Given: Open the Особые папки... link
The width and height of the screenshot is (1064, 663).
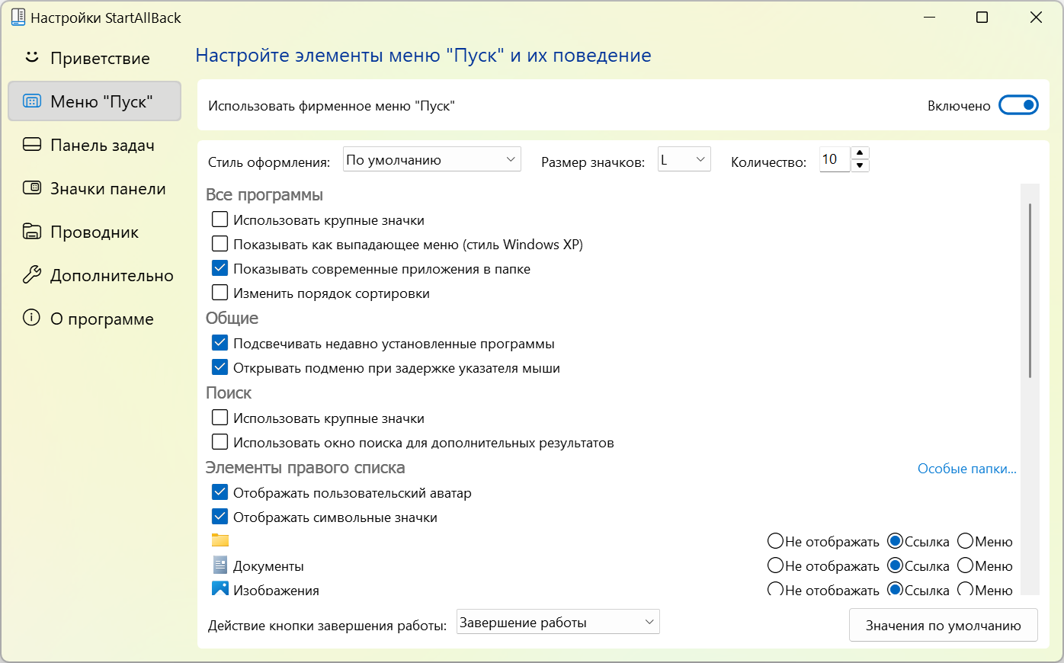Looking at the screenshot, I should (967, 469).
